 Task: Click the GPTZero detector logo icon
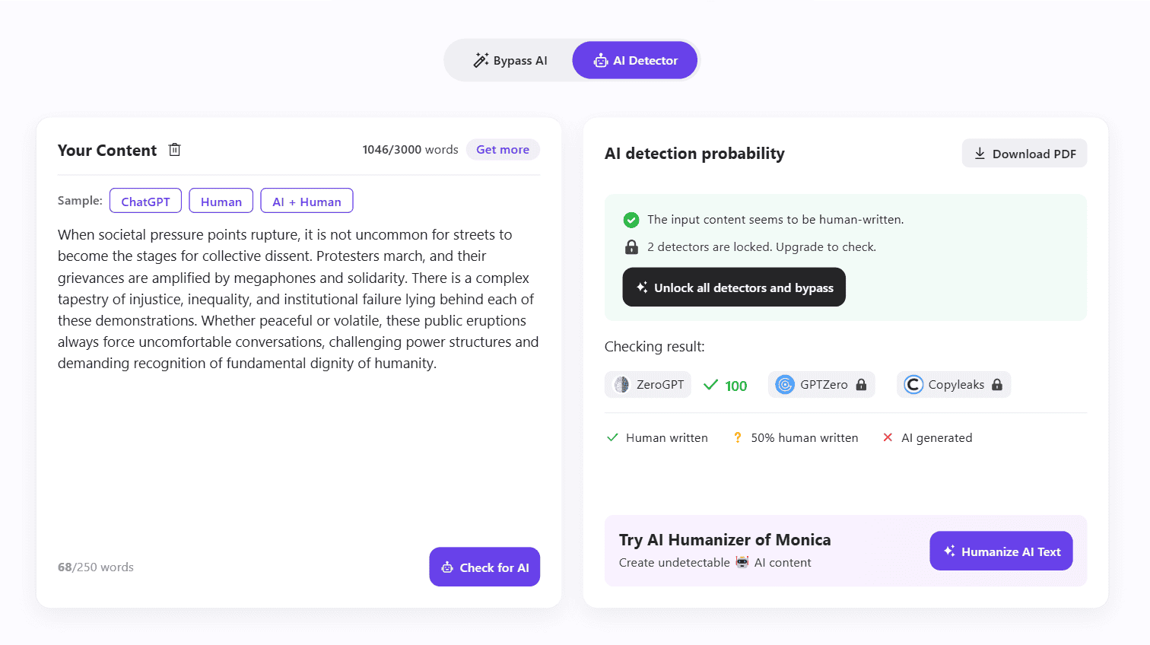785,385
